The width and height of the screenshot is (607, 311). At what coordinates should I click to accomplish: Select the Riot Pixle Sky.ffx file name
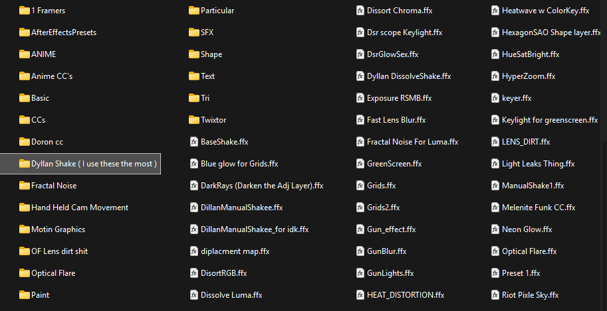tap(531, 295)
